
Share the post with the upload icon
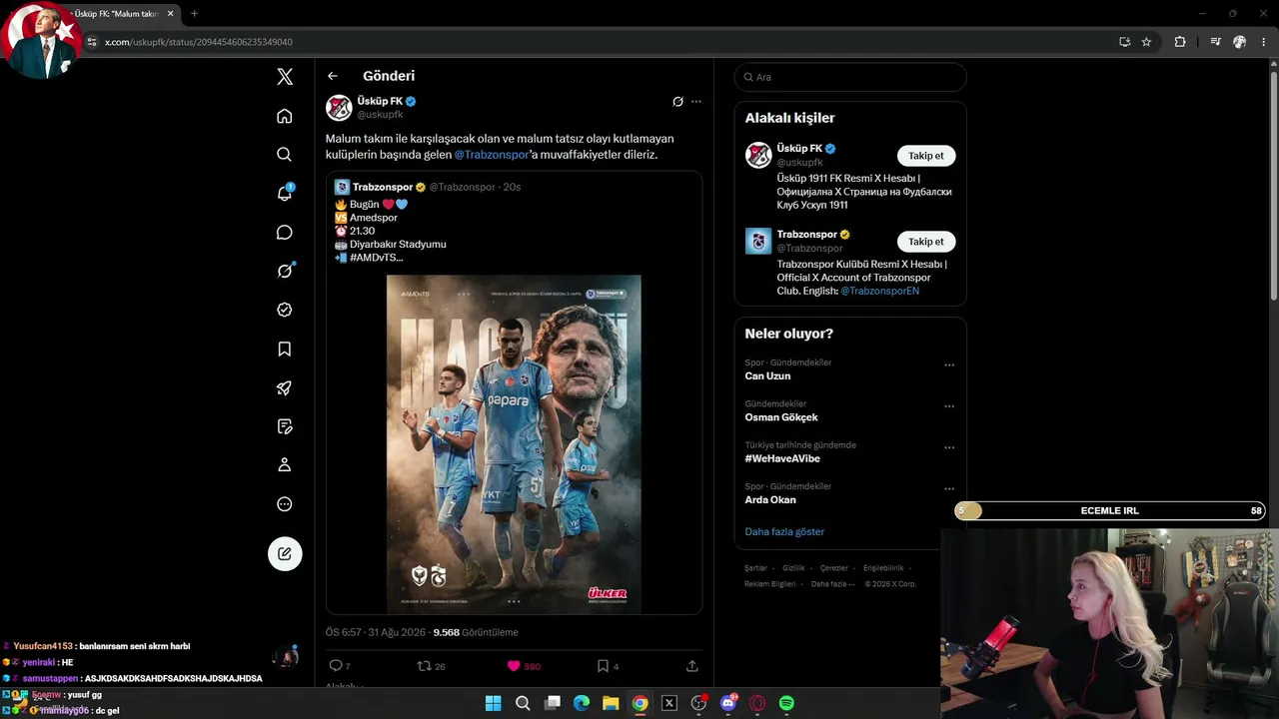coord(692,666)
